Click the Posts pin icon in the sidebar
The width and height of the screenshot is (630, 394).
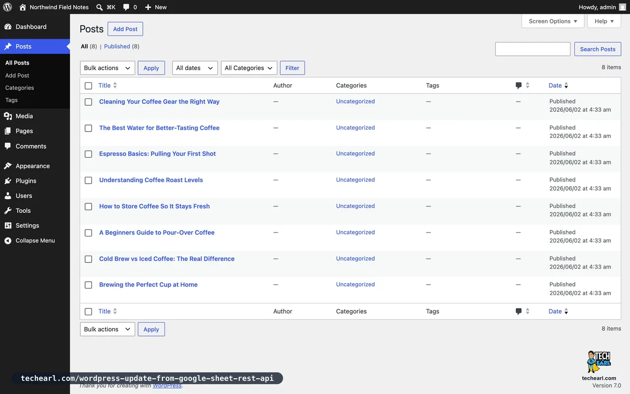point(8,46)
